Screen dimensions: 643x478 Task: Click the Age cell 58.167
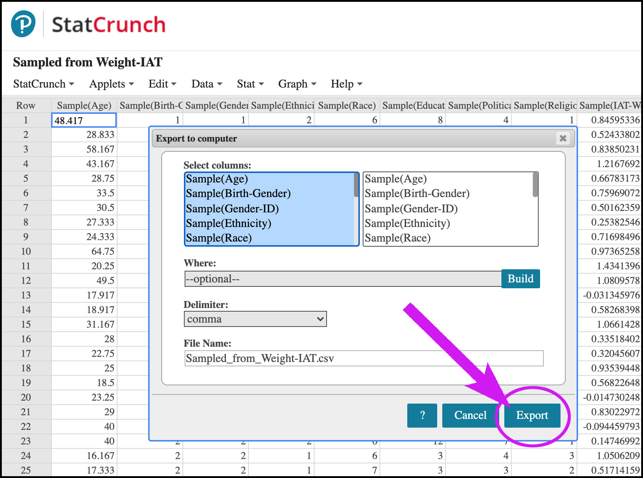[84, 149]
